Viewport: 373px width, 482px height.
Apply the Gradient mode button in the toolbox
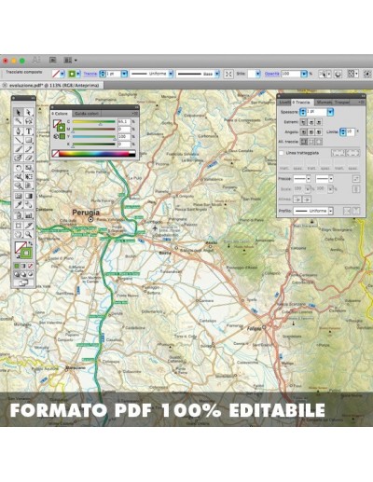tap(23, 266)
